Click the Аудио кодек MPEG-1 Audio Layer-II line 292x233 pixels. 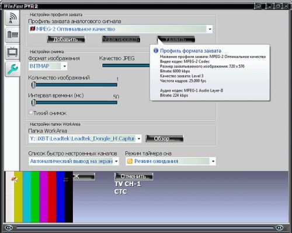point(192,91)
